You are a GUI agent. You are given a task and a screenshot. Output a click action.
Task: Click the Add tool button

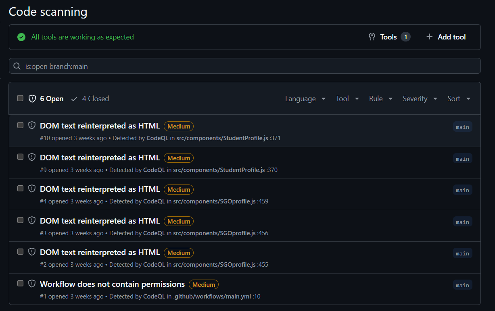[446, 37]
